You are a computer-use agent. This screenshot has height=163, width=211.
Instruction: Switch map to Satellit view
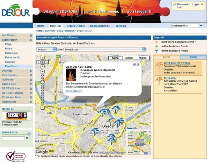129,58
